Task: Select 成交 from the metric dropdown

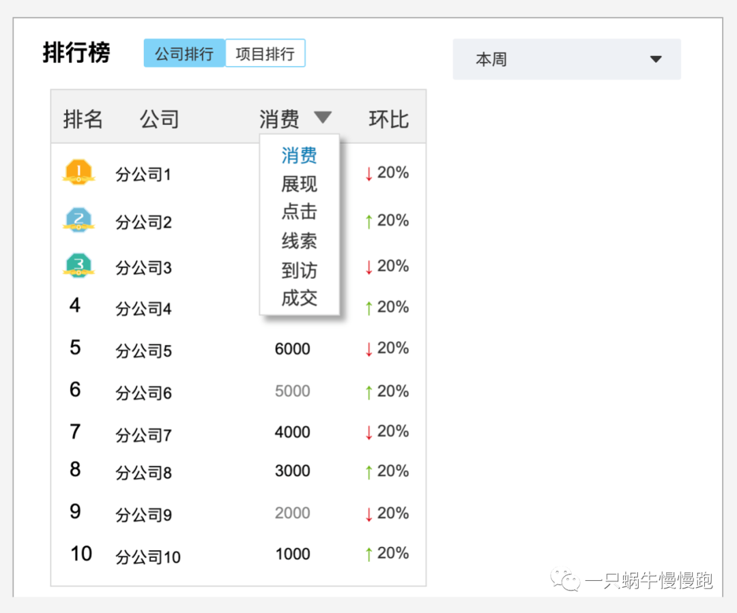Action: [298, 298]
